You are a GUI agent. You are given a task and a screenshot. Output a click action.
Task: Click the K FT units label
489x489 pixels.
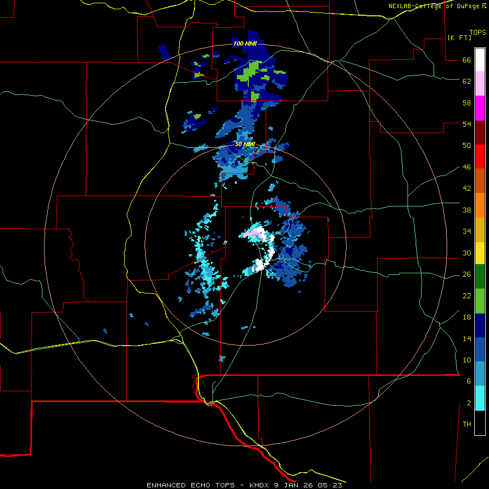459,37
